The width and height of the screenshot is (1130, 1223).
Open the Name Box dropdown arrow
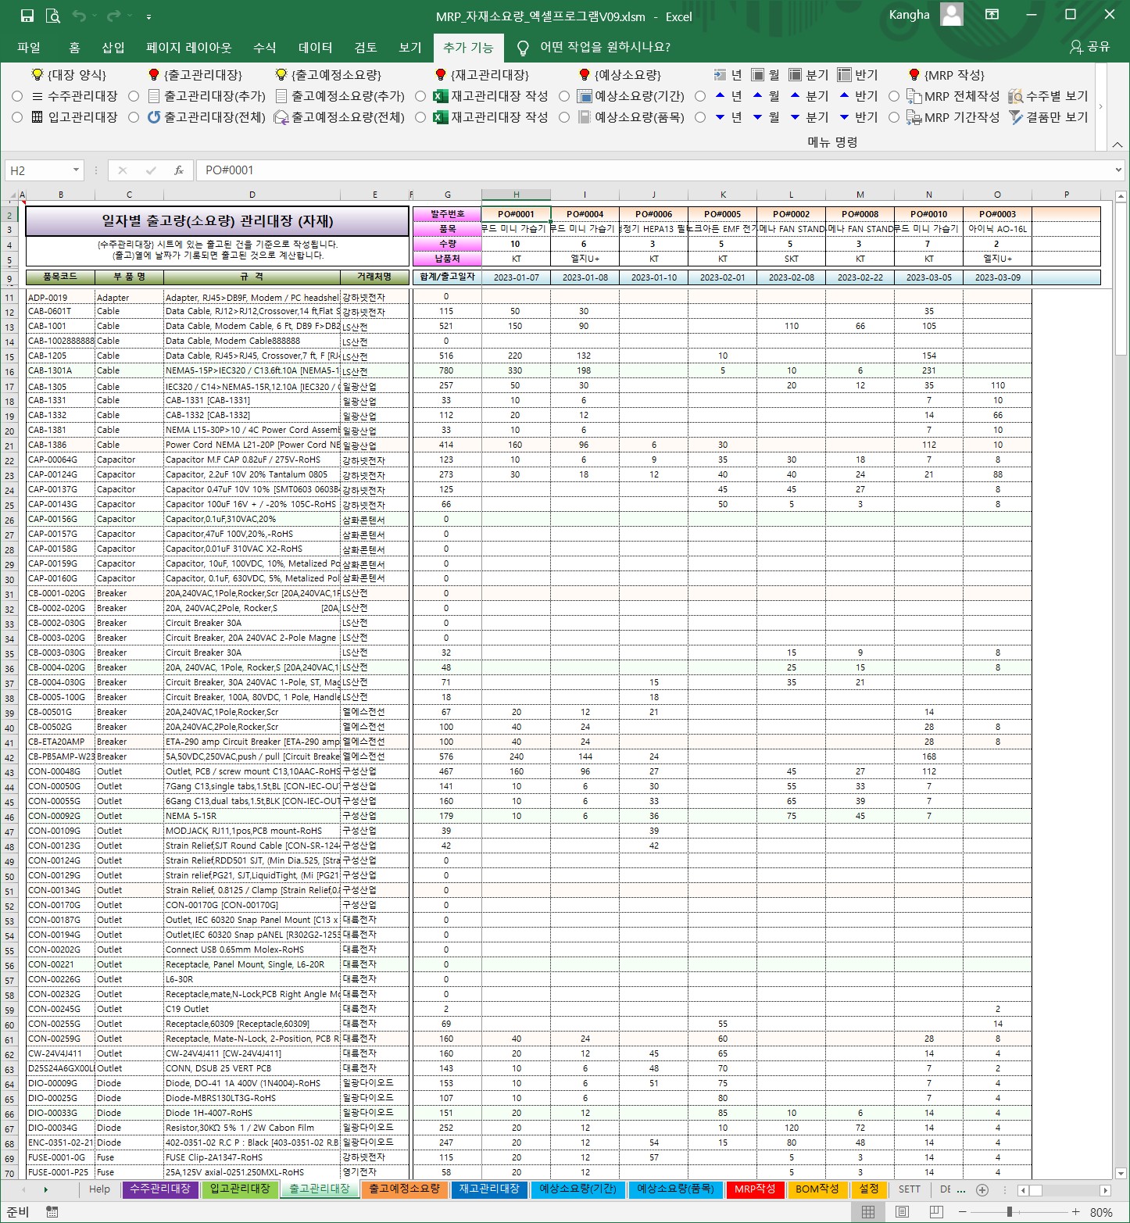[x=76, y=170]
